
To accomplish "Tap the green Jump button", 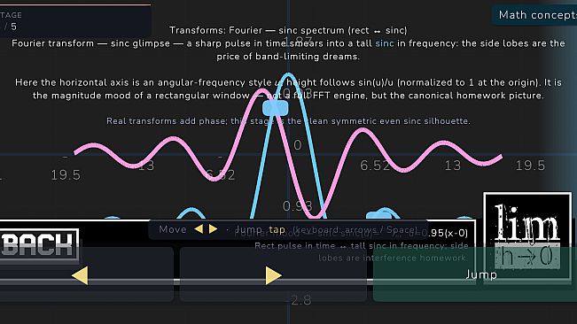I will (x=475, y=274).
